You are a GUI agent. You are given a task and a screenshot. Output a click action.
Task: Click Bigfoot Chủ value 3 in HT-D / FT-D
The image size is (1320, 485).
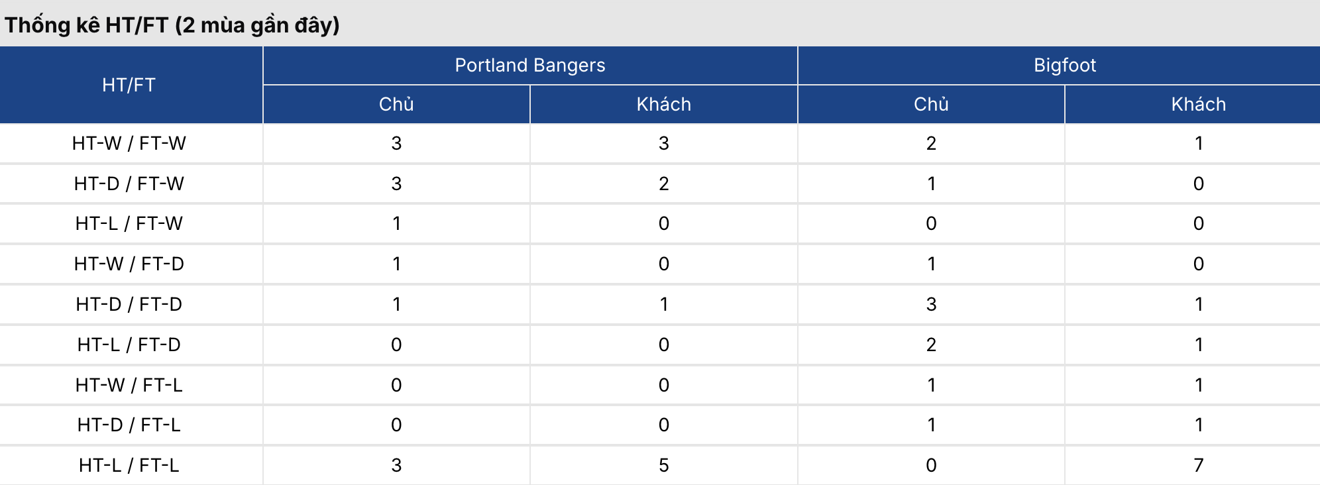pos(931,304)
